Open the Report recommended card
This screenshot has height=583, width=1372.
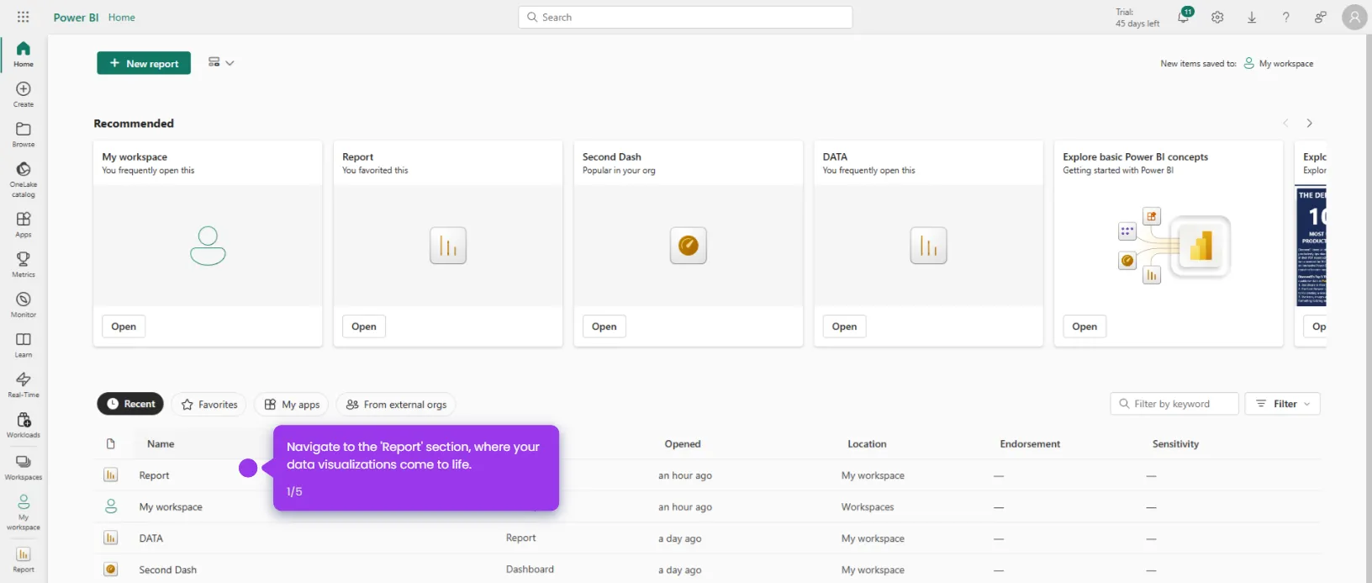tap(364, 326)
